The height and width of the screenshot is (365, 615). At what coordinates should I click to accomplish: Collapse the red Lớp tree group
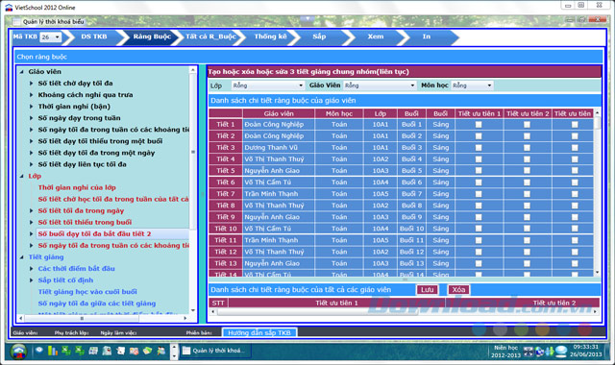click(x=22, y=176)
